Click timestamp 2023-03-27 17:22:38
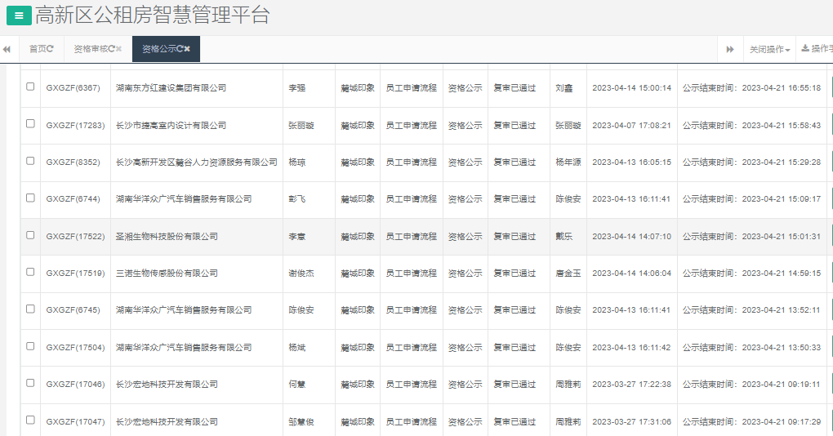 coord(631,385)
